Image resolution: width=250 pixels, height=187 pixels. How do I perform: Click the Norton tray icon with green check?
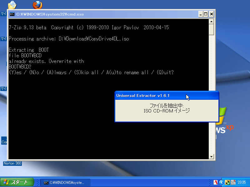pyautogui.click(x=227, y=182)
